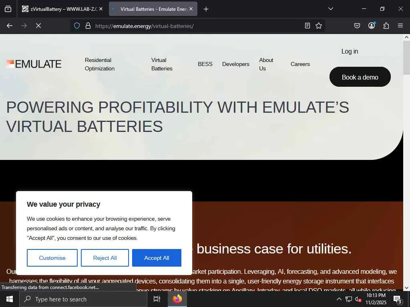The image size is (410, 307).
Task: Open Firefox account profile icon
Action: 372,26
